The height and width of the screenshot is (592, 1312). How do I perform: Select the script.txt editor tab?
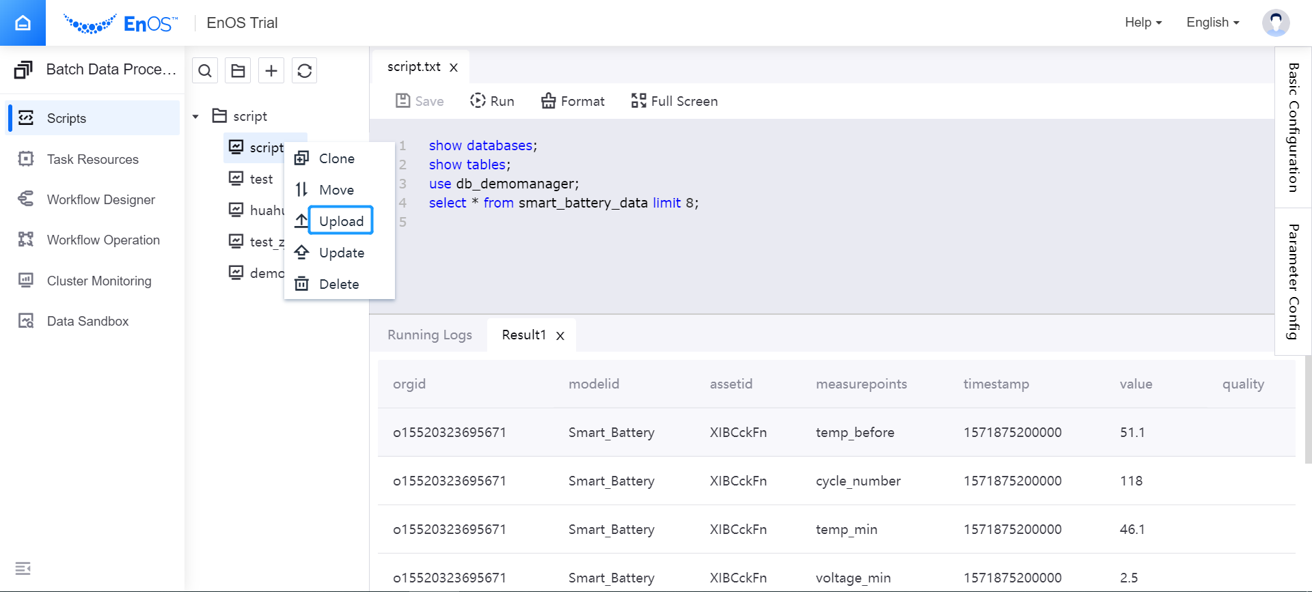(x=414, y=67)
